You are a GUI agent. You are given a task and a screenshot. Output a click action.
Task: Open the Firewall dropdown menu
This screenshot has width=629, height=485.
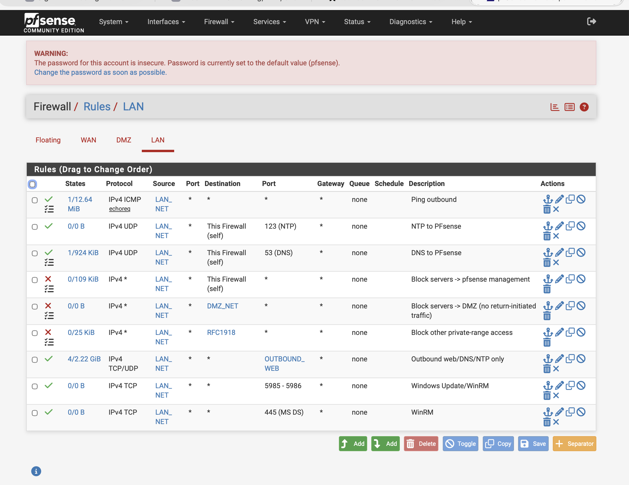219,22
